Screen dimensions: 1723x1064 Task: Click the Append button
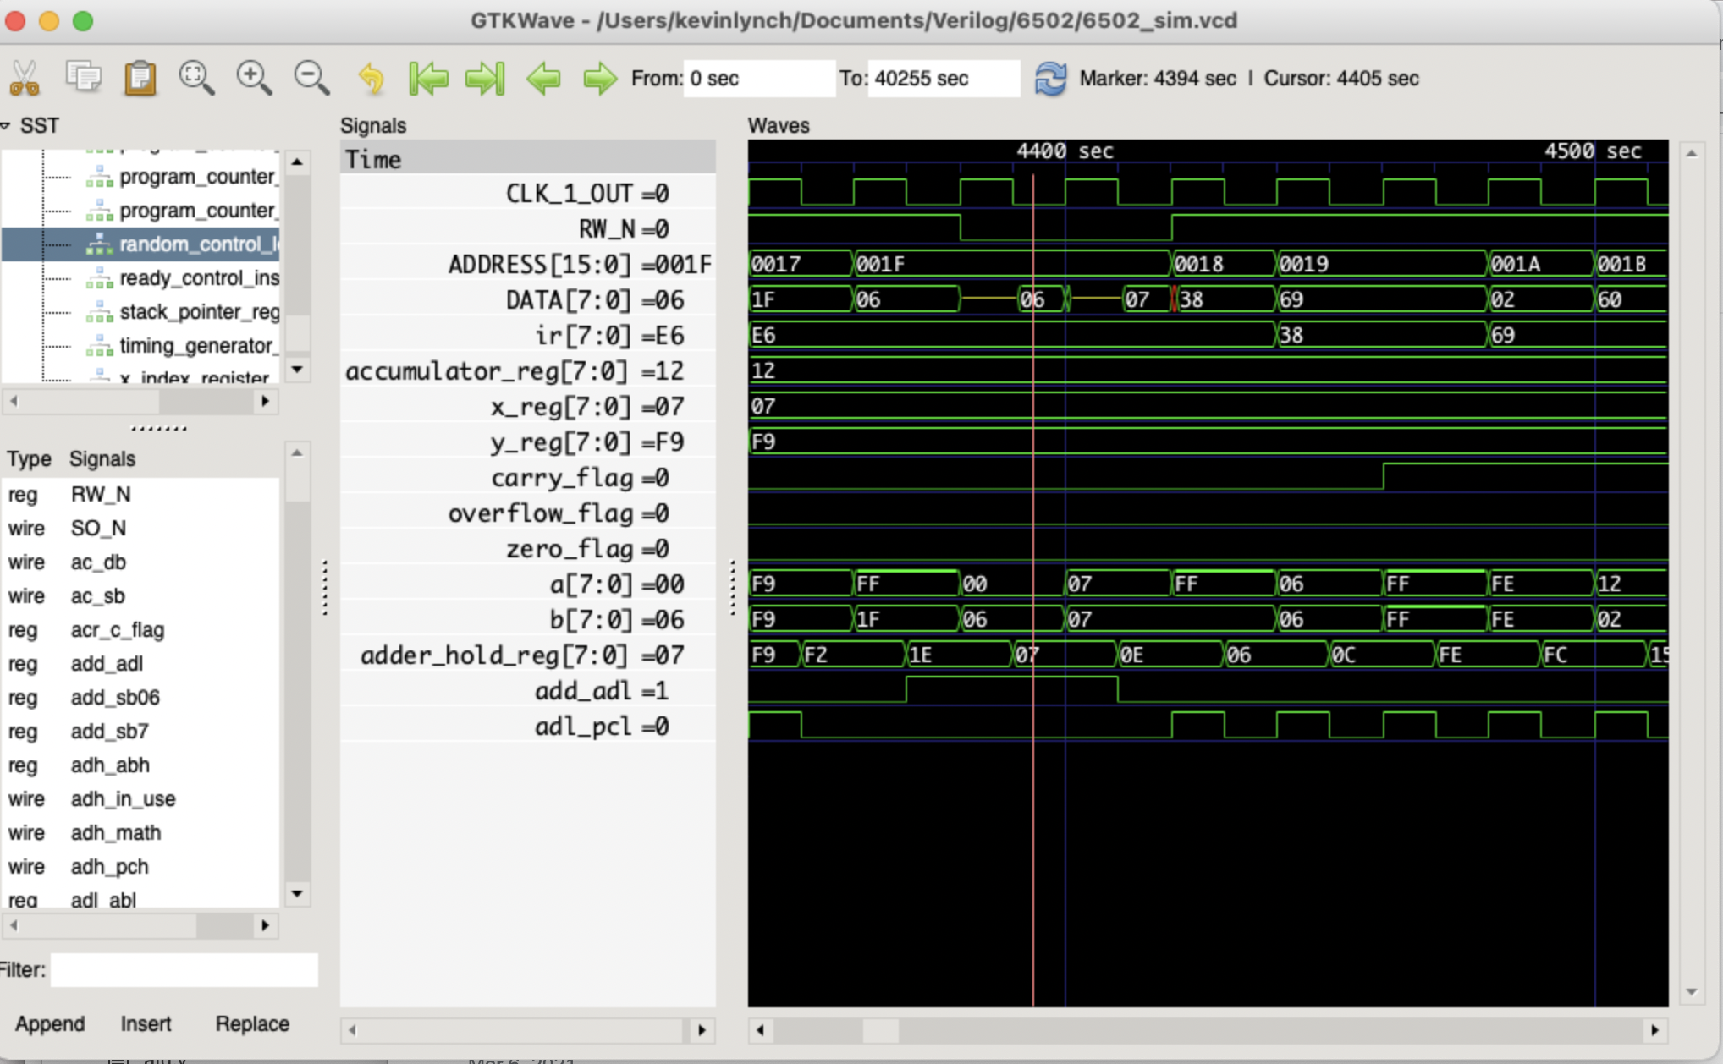pos(50,1023)
